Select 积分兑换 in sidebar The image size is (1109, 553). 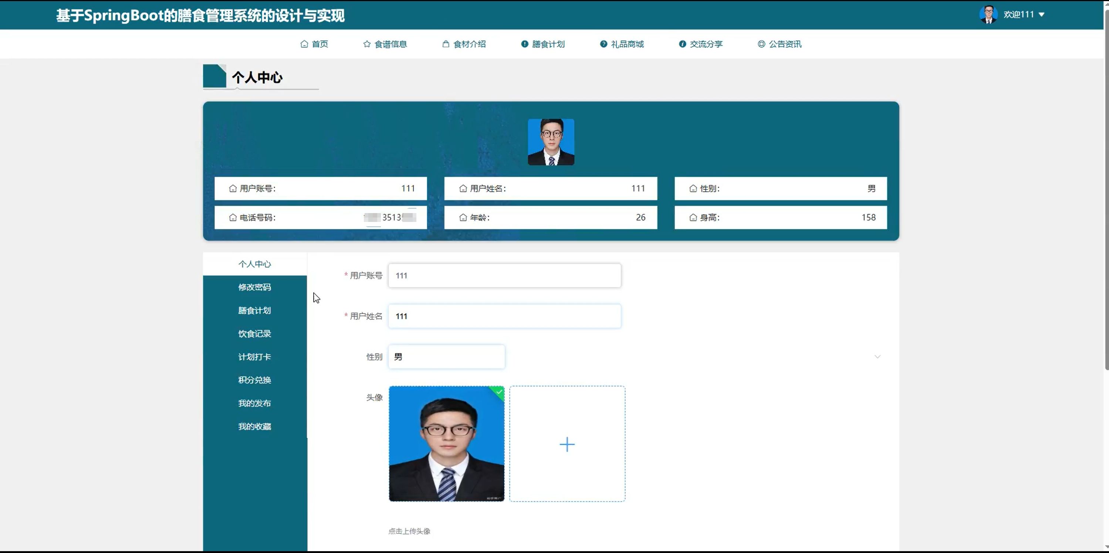[255, 380]
